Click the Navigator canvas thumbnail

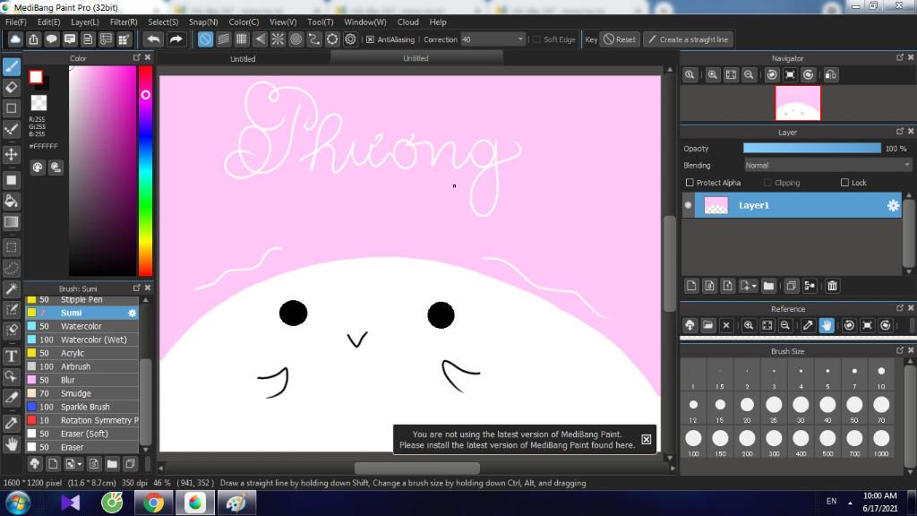(798, 103)
